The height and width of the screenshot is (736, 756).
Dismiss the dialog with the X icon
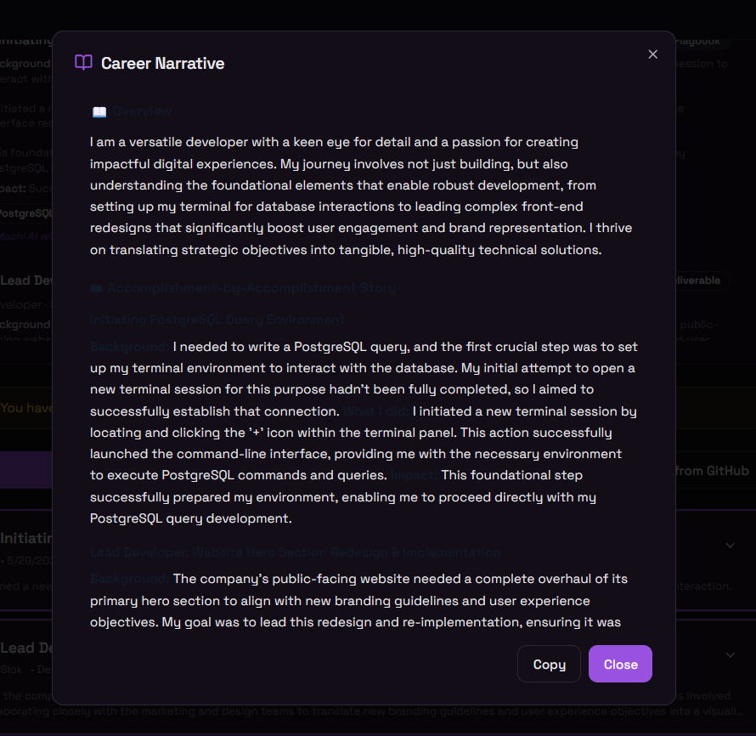coord(653,54)
